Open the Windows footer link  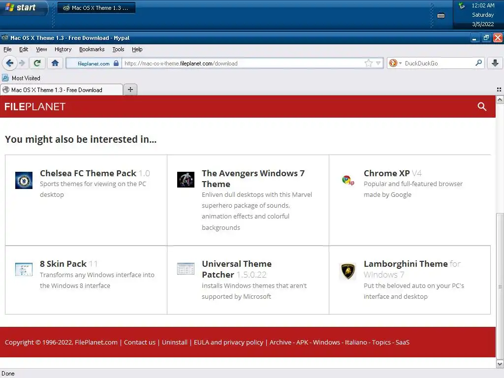click(326, 343)
